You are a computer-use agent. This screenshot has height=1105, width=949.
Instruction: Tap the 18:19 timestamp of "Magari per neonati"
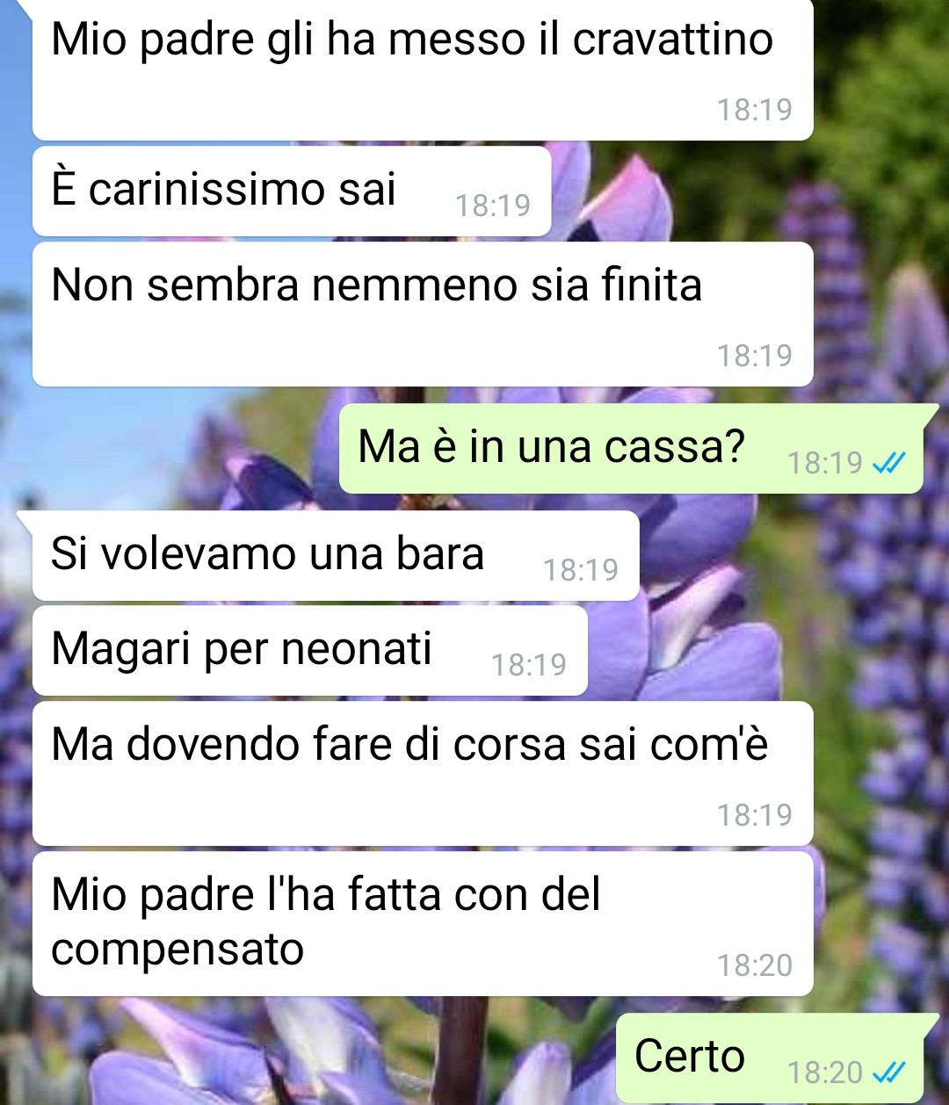(529, 665)
